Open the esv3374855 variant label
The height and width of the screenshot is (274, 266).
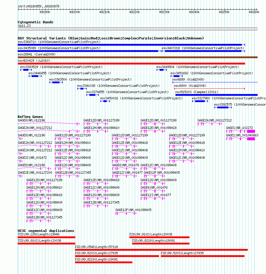coord(127,92)
